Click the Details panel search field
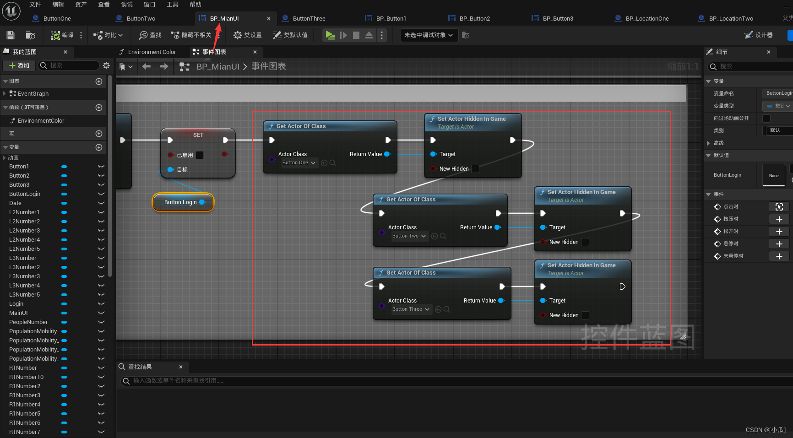This screenshot has height=438, width=793. tap(751, 67)
